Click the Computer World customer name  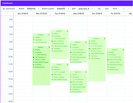pos(96,49)
